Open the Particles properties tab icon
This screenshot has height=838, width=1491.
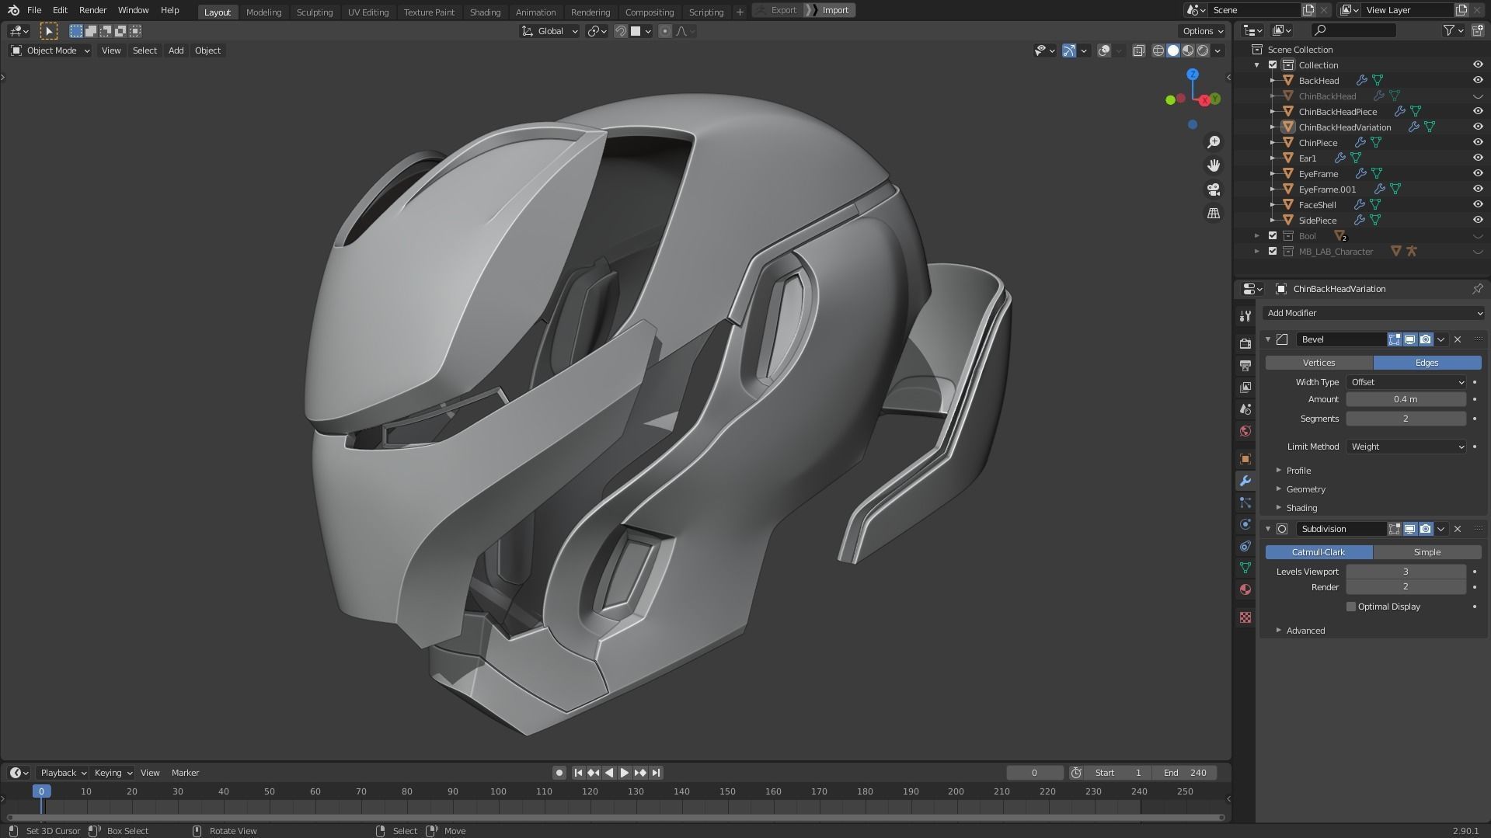click(x=1245, y=502)
